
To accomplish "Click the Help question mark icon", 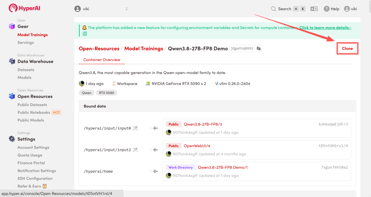I will pyautogui.click(x=327, y=9).
